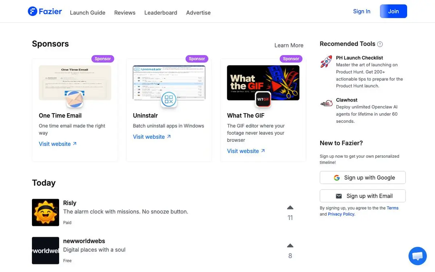
Task: Open the Uninstalr screenshot thumbnail
Action: coord(169,83)
